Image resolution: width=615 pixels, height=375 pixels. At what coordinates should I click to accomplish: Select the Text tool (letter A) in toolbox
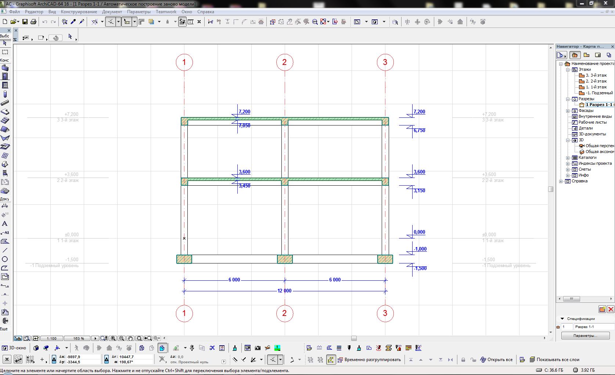click(5, 223)
